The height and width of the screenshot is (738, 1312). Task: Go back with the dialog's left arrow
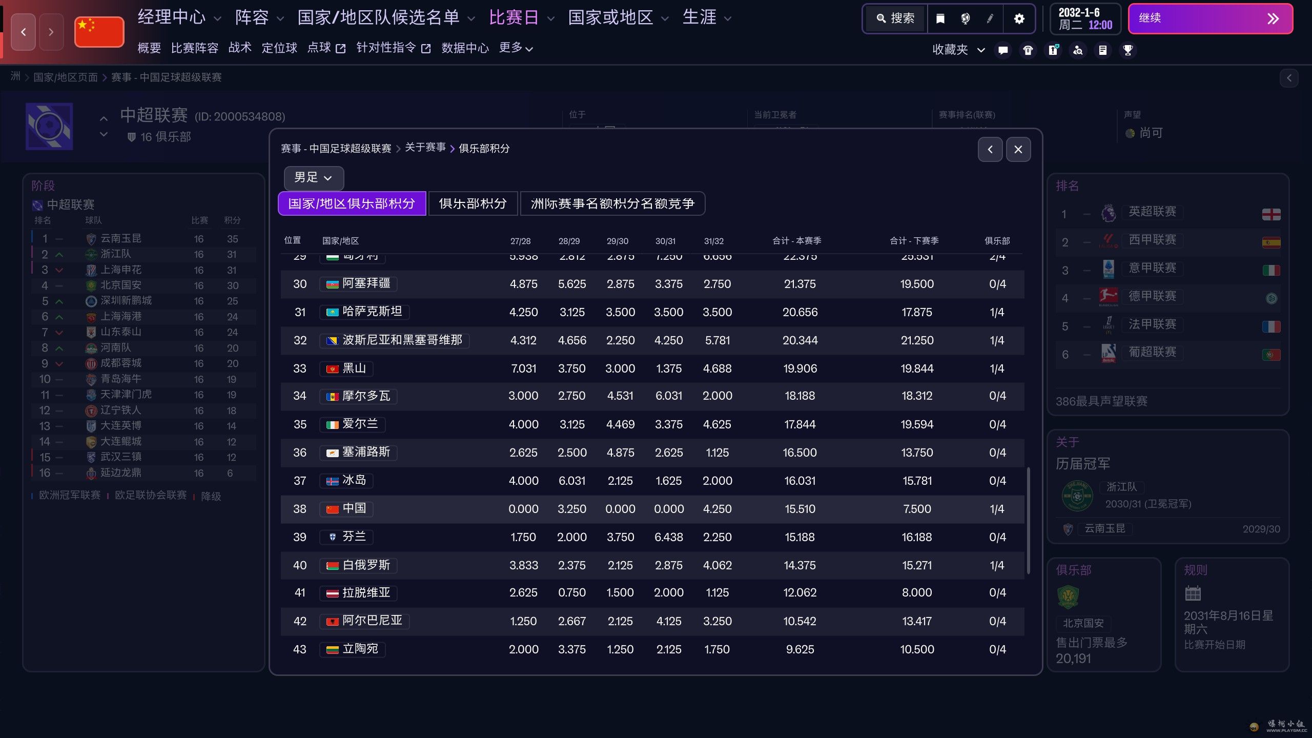point(990,149)
